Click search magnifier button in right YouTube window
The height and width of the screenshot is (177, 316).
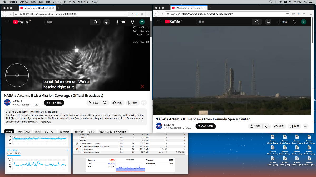pos(257,22)
